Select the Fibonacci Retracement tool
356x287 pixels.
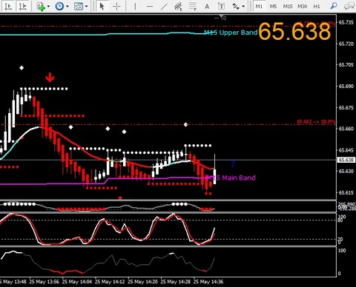(193, 6)
